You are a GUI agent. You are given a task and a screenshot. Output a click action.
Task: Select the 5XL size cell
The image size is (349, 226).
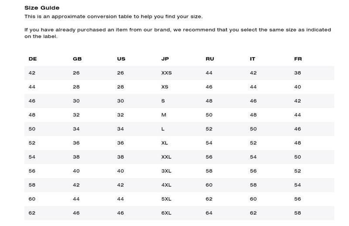[166, 199]
